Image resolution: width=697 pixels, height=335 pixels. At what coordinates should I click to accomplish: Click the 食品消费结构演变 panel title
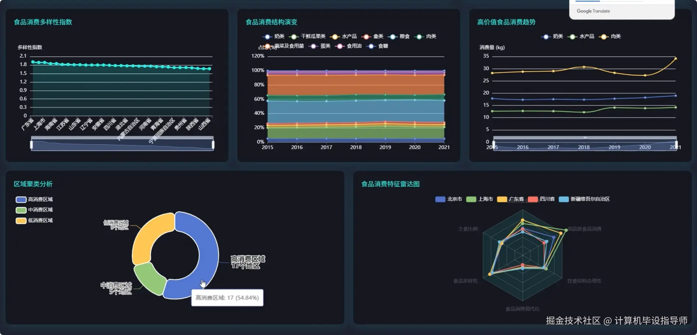[x=271, y=22]
